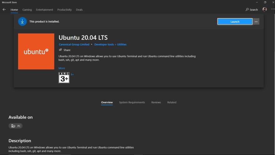Switch to the Gaming tab
The width and height of the screenshot is (275, 155).
tap(27, 10)
